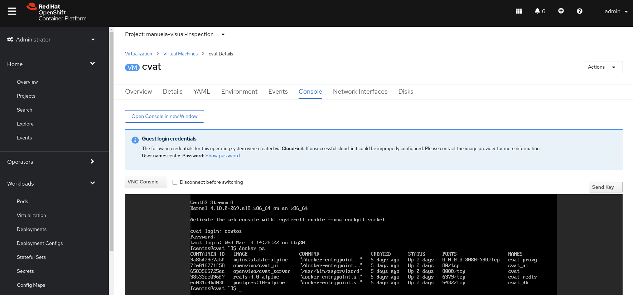Switch to the Disks tab
The width and height of the screenshot is (633, 295).
click(x=406, y=92)
